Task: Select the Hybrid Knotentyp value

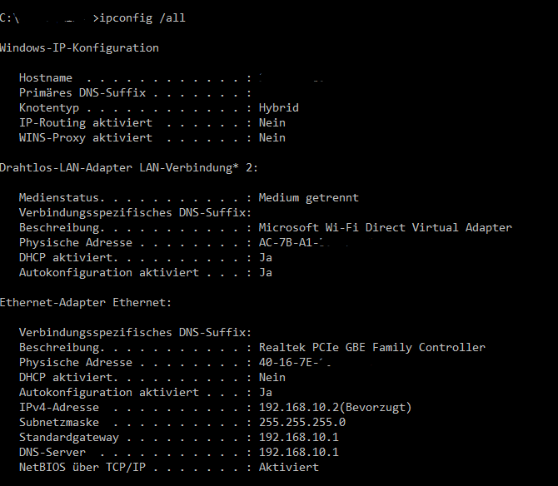Action: tap(279, 107)
